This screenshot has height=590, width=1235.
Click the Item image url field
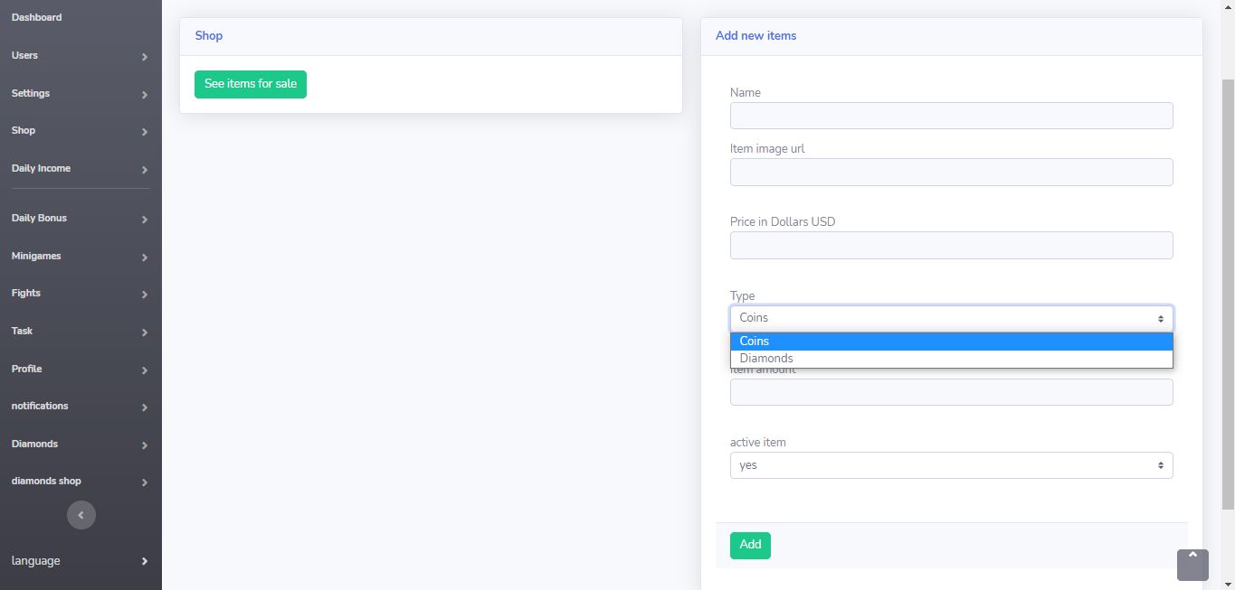(952, 172)
